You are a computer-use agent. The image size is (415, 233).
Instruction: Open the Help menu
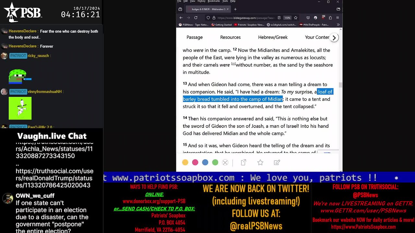pos(233,1)
